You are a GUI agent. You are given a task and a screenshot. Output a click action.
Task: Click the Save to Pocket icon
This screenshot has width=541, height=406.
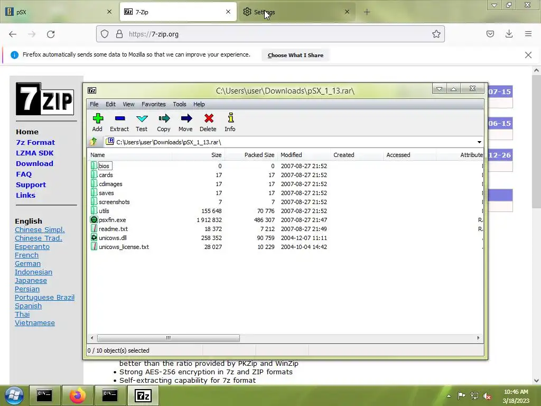pos(490,34)
